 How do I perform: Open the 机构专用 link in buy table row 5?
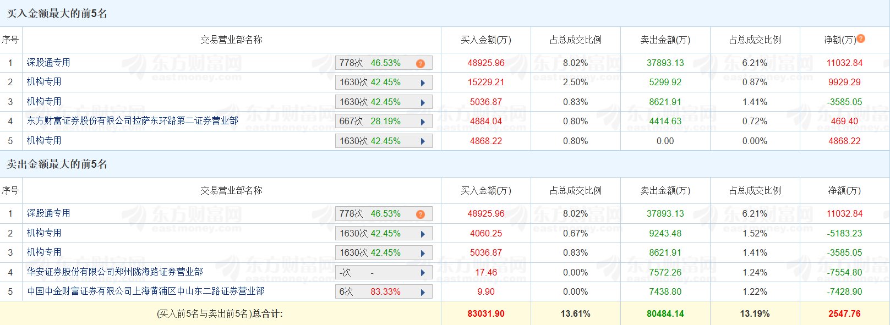pyautogui.click(x=44, y=141)
